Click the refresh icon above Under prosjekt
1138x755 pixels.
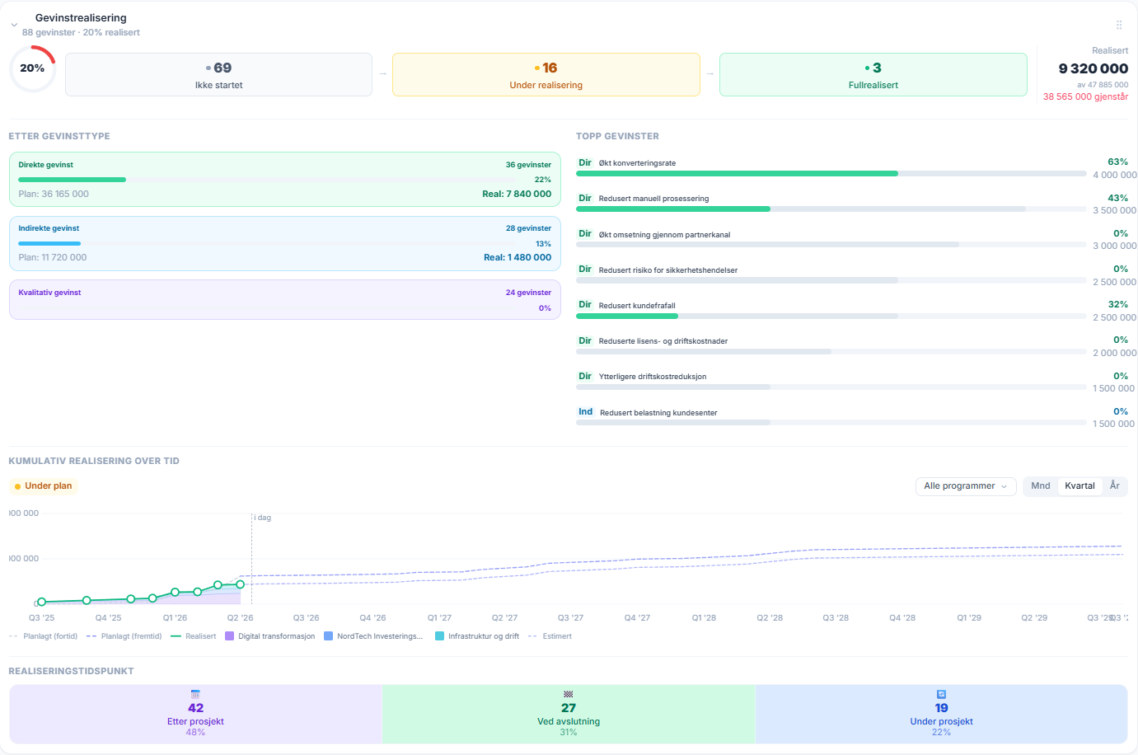click(x=941, y=695)
